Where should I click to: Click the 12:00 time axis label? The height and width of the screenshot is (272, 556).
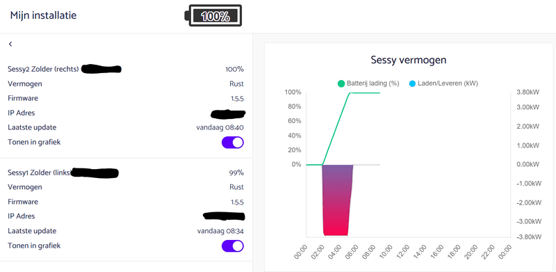click(x=403, y=251)
